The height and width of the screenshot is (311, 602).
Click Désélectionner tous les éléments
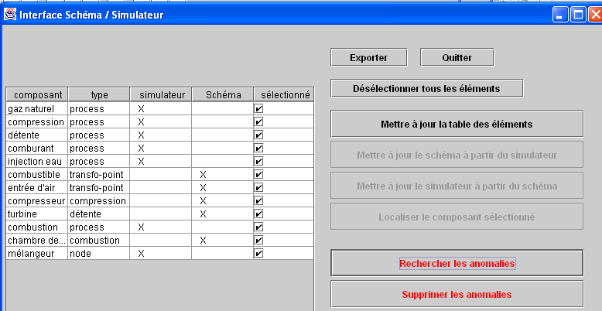[x=426, y=88]
